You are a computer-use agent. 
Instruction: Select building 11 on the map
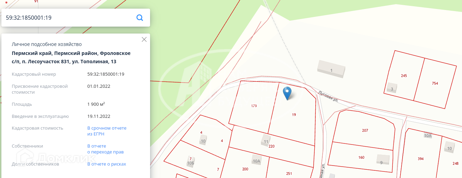point(266,141)
